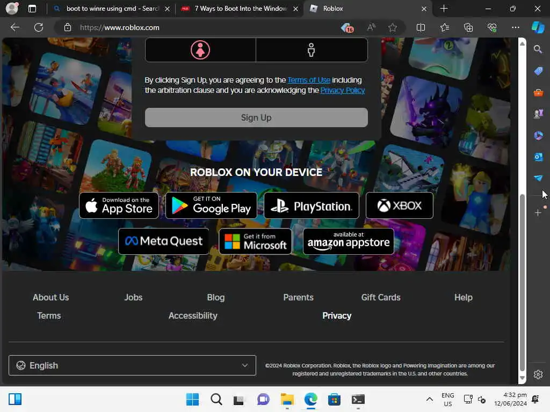Show hidden system tray icons
550x412 pixels.
pyautogui.click(x=429, y=399)
